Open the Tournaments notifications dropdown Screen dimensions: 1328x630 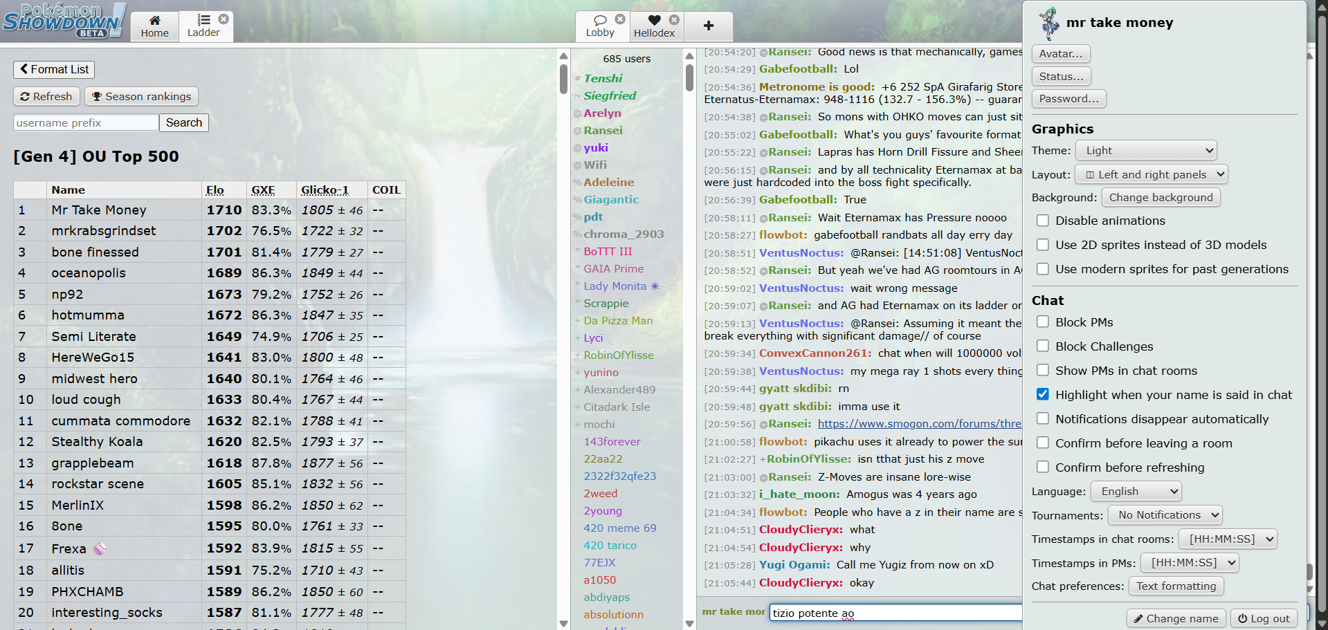pyautogui.click(x=1165, y=515)
